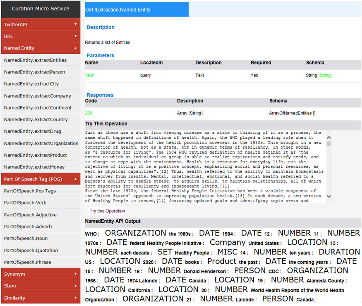Click the 200 response code link
This screenshot has height=306, width=362.
[x=89, y=113]
